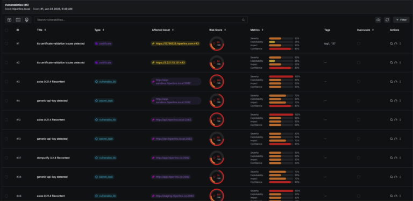Tick the select-all checkbox in header
413x201 pixels.
pyautogui.click(x=6, y=30)
